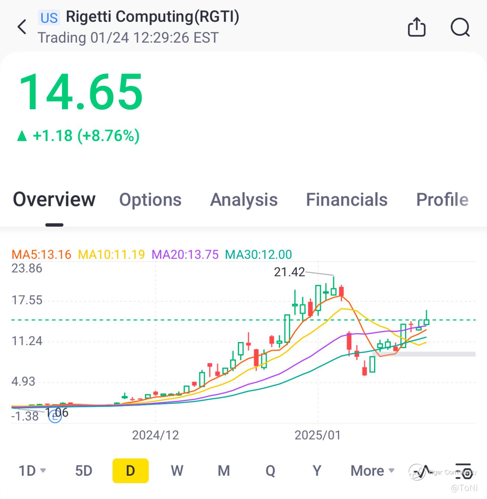Viewport: 487px width, 499px height.
Task: Tap the +1.18 (+8.76%) change text
Action: point(78,136)
